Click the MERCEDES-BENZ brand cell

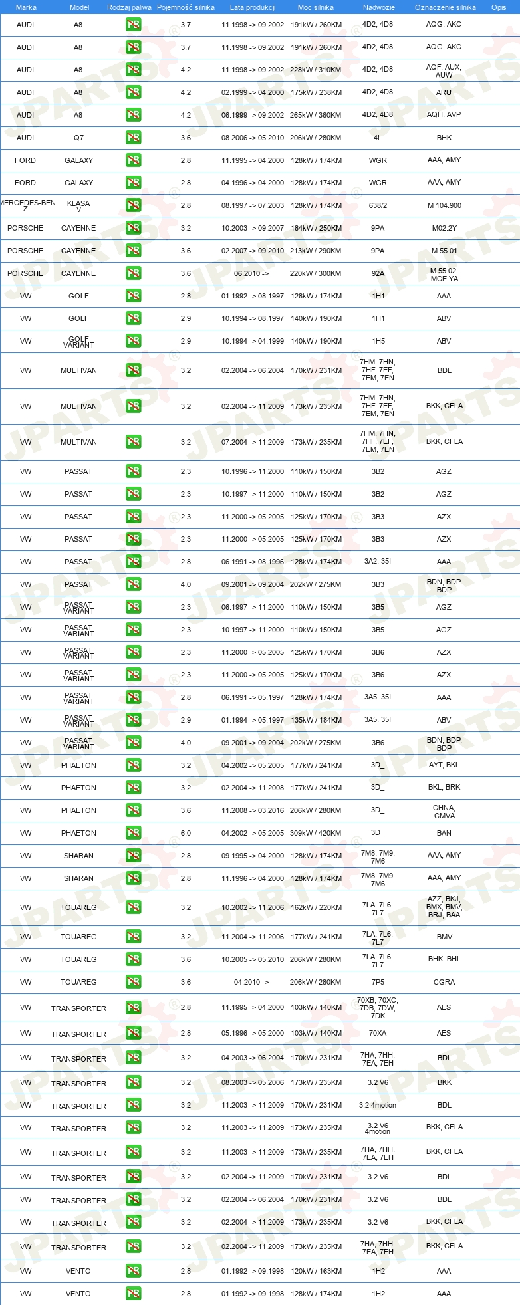[27, 205]
